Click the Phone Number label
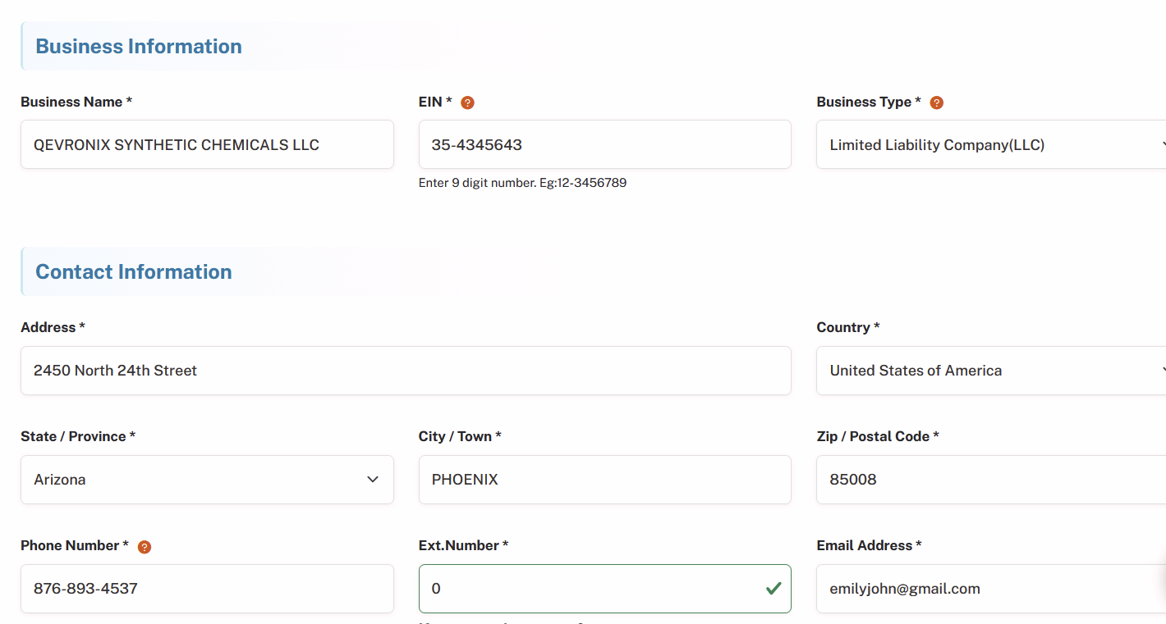The height and width of the screenshot is (624, 1166). pos(75,545)
